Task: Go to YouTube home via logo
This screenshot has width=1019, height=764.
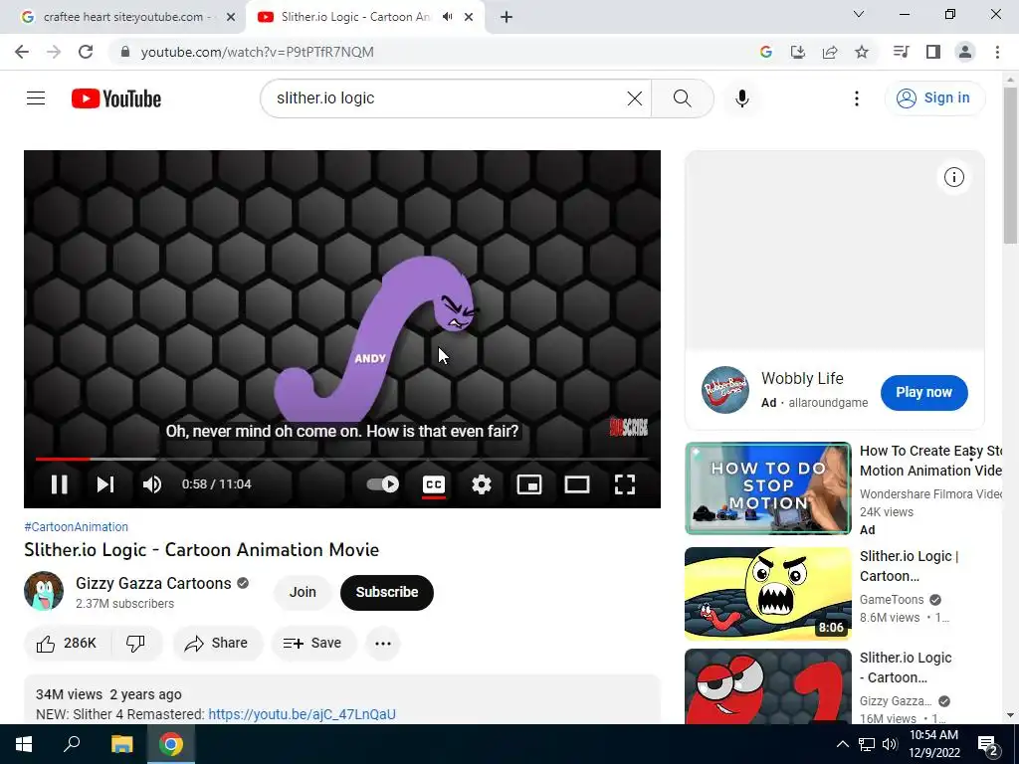Action: click(116, 98)
